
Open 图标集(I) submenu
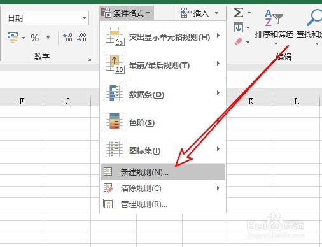pyautogui.click(x=163, y=150)
